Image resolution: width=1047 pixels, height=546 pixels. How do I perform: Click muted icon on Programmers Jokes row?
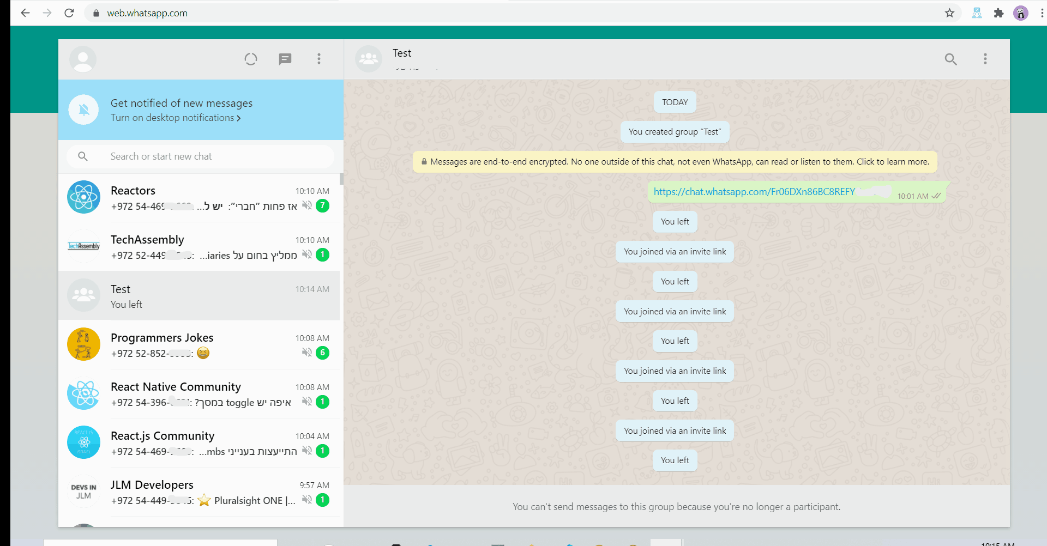point(307,353)
